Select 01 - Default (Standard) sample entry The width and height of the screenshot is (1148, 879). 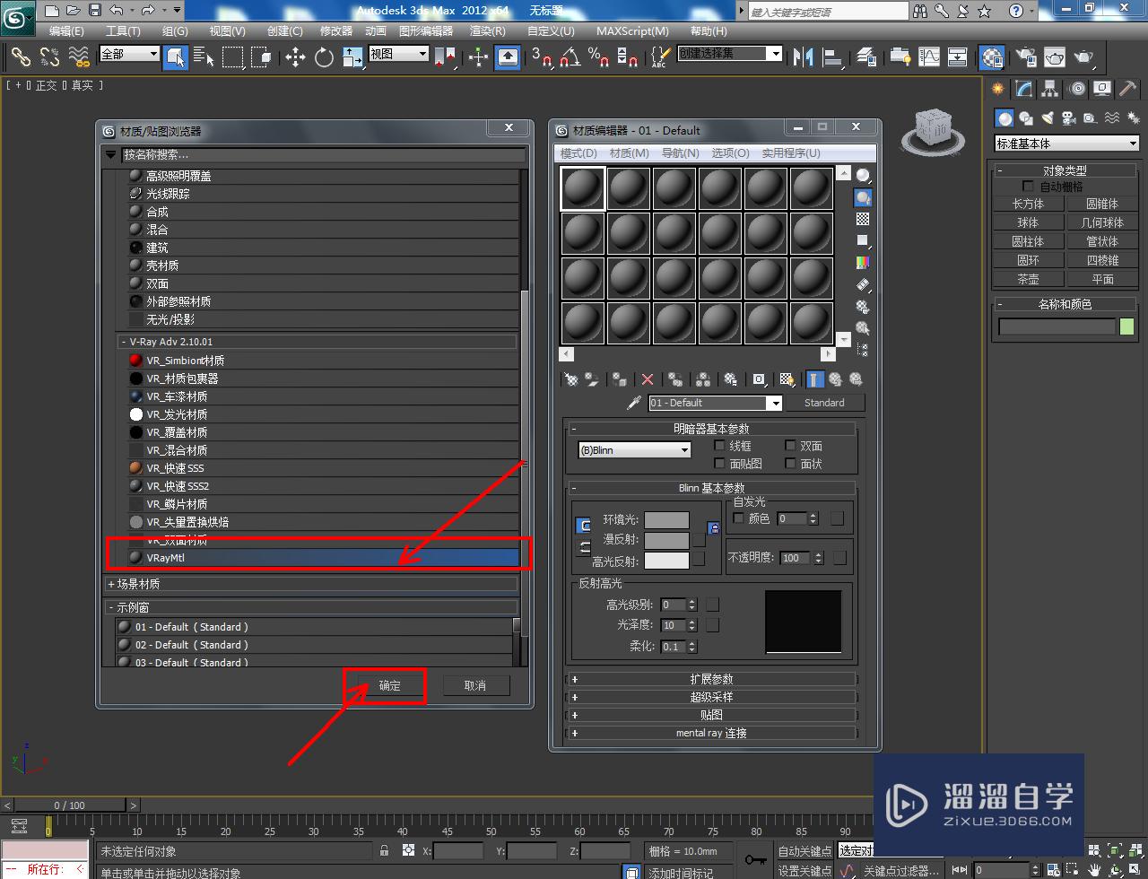tap(314, 627)
